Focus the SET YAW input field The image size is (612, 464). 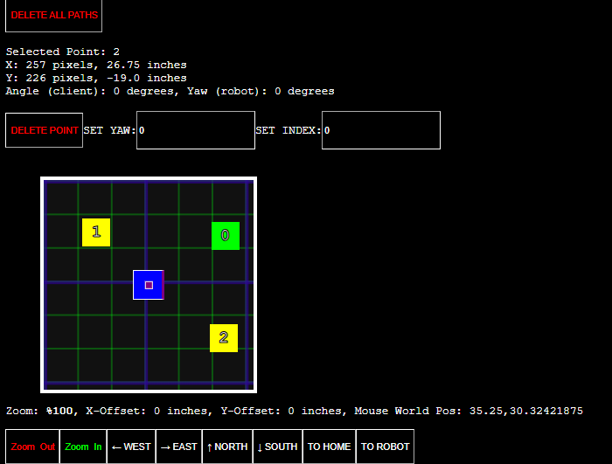click(196, 130)
